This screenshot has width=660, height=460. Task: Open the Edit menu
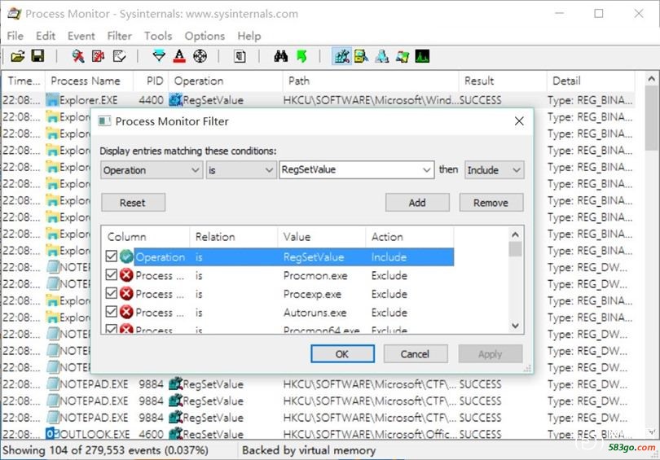coord(46,36)
